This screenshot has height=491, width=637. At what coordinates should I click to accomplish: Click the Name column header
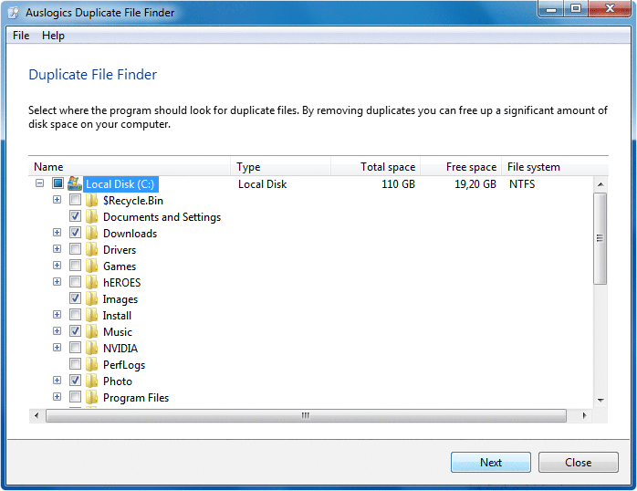pos(130,167)
